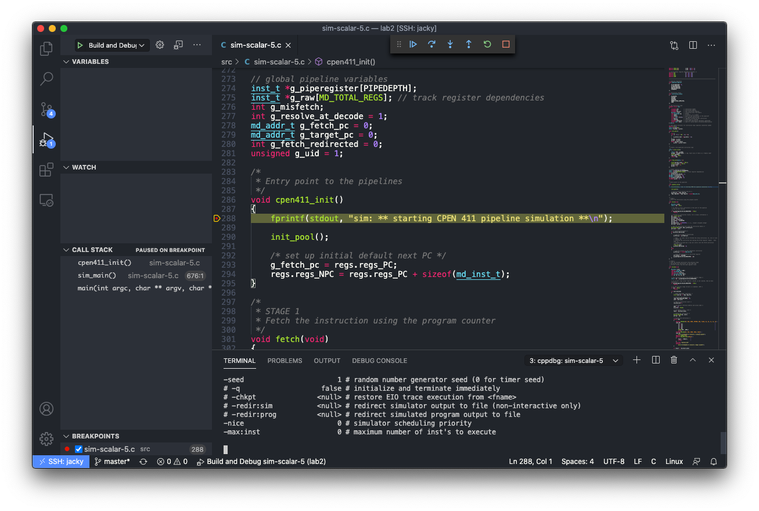759x511 pixels.
Task: Open the Run and Debug view
Action: [46, 140]
